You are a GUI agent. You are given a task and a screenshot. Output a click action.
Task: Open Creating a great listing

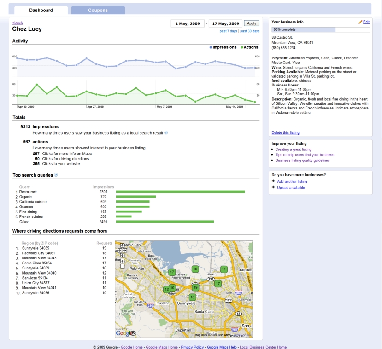click(x=294, y=149)
